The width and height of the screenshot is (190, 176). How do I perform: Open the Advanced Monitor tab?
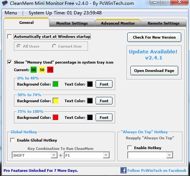tap(118, 23)
